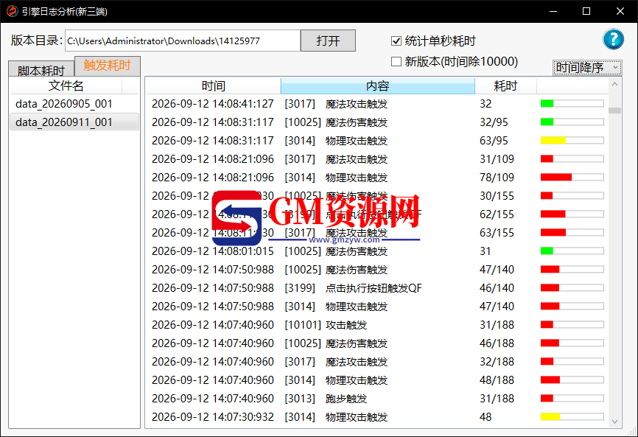
Task: Select the timestamp 2026-09-12 14:07:30:932
Action: (213, 417)
